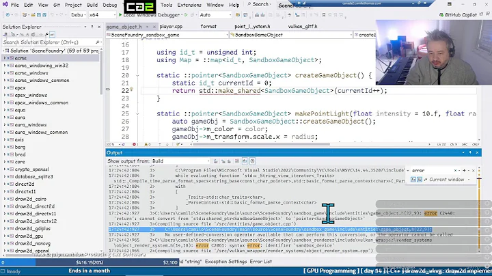Switch to the point_l..ystem.h tab
This screenshot has height=276, width=492.
[252, 27]
